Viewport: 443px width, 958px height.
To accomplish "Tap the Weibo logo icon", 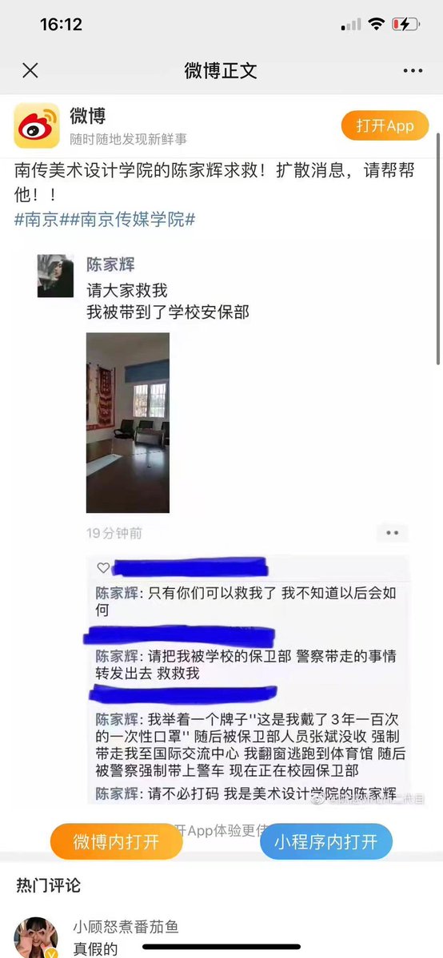I will 37,125.
